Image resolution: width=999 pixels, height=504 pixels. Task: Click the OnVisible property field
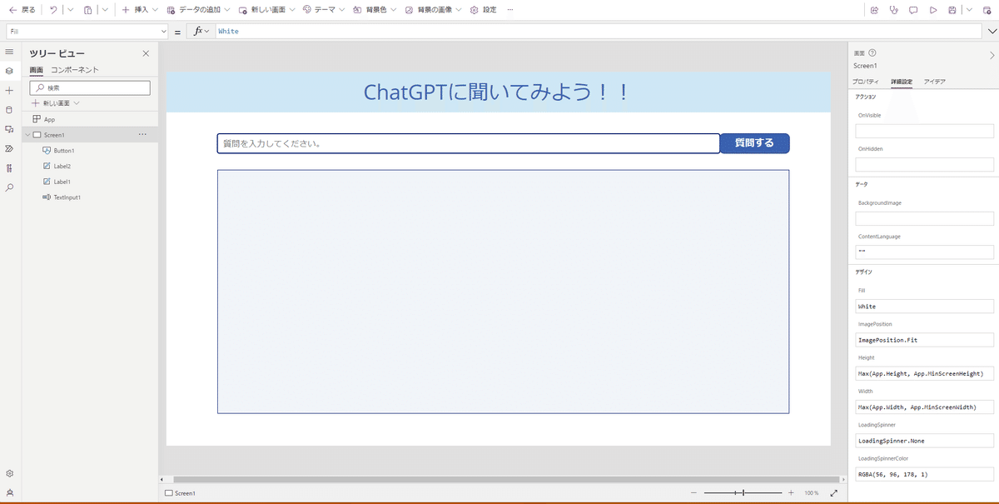tap(924, 131)
